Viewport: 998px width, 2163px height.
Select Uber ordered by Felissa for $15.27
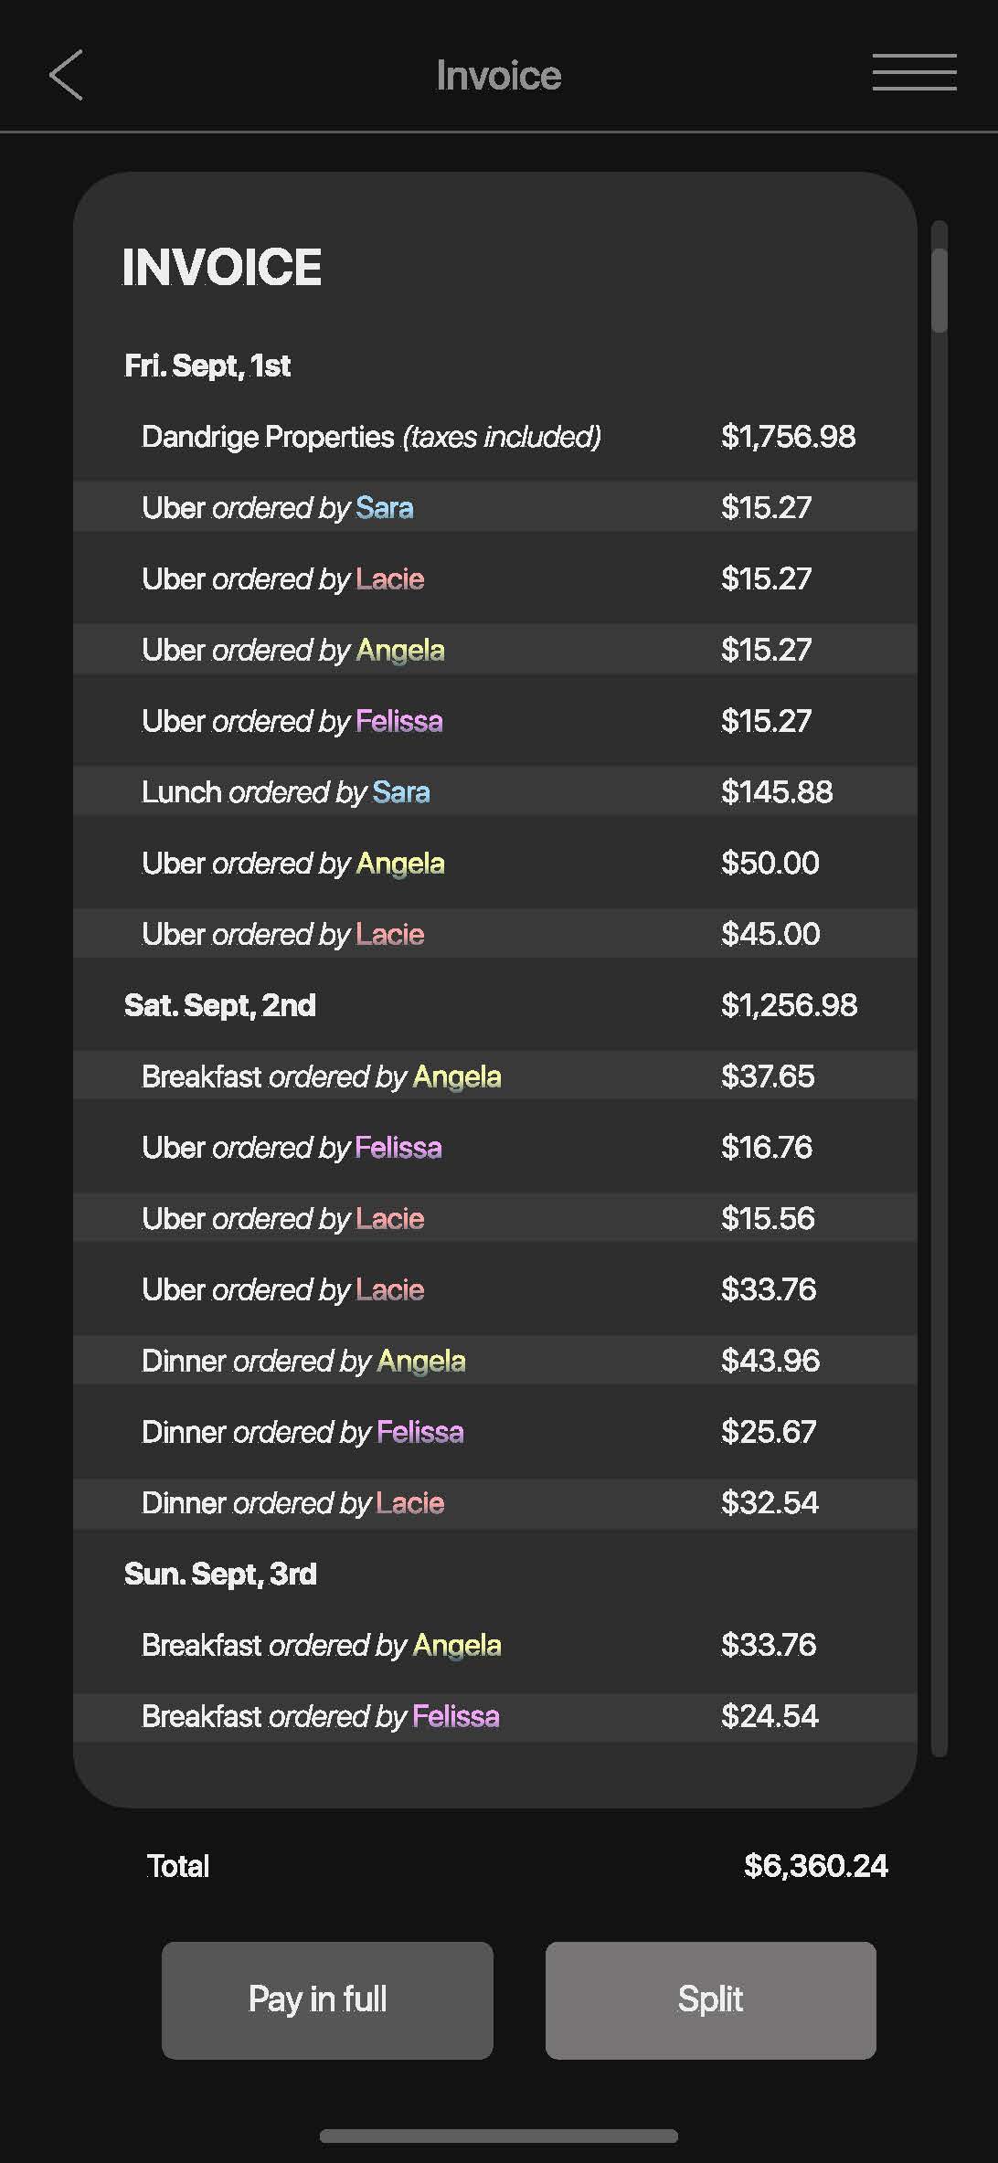[494, 721]
